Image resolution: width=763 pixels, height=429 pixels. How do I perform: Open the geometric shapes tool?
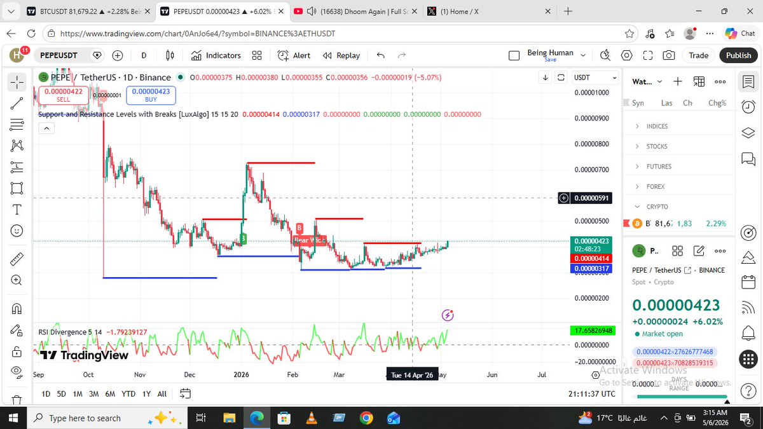pyautogui.click(x=17, y=188)
